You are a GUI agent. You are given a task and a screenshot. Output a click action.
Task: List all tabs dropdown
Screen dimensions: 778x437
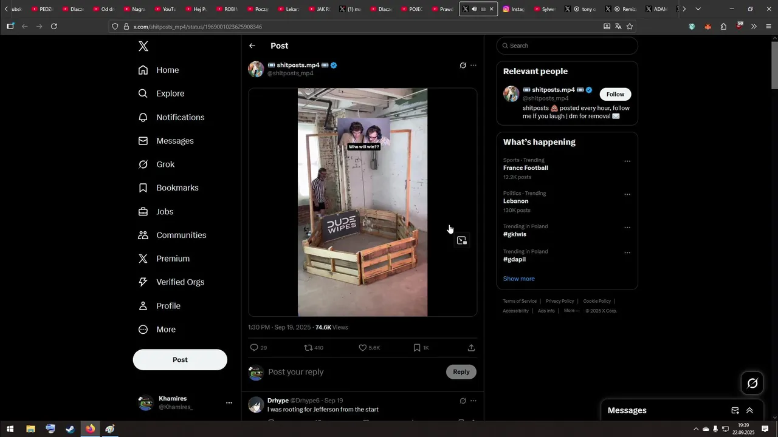(x=698, y=9)
